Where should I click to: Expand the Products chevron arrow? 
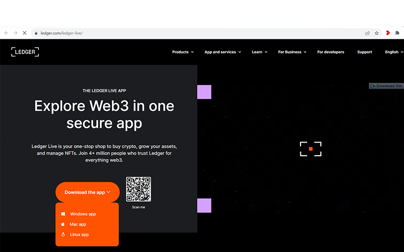pyautogui.click(x=192, y=52)
